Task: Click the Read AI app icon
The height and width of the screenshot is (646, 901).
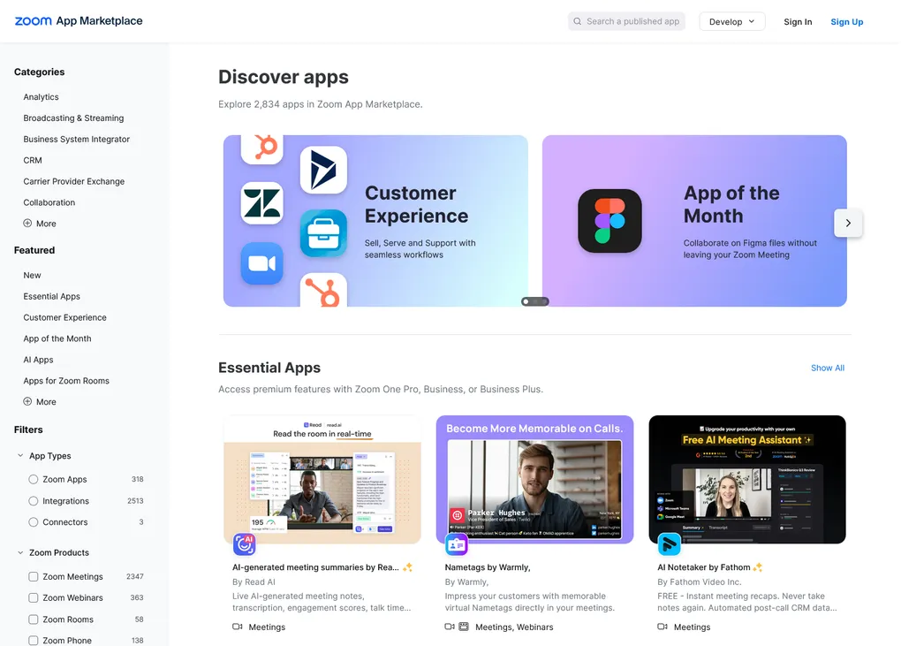Action: [x=244, y=544]
